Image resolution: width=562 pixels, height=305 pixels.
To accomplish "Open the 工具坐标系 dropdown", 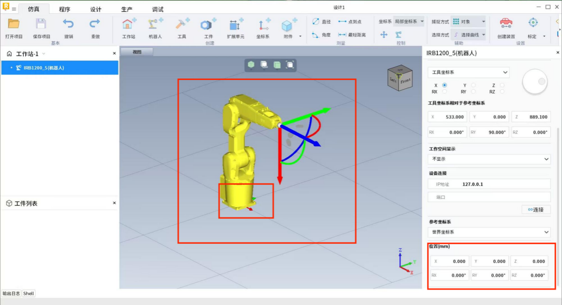I will coord(468,72).
